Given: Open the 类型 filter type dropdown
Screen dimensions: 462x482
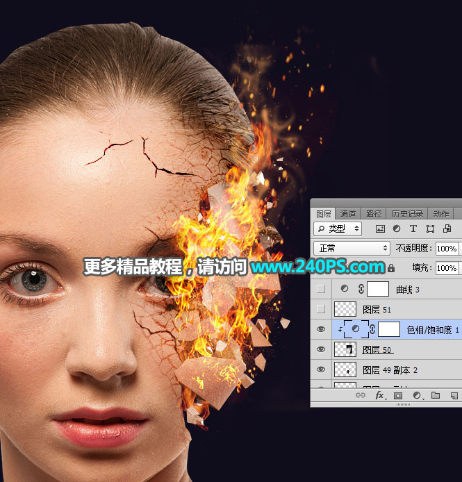Looking at the screenshot, I should click(x=338, y=228).
